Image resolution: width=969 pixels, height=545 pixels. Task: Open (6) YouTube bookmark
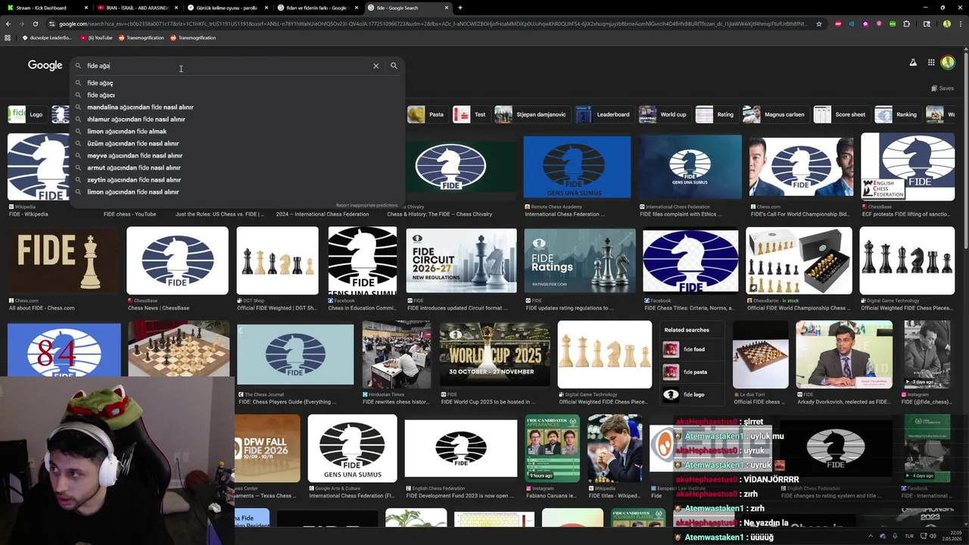(x=96, y=38)
